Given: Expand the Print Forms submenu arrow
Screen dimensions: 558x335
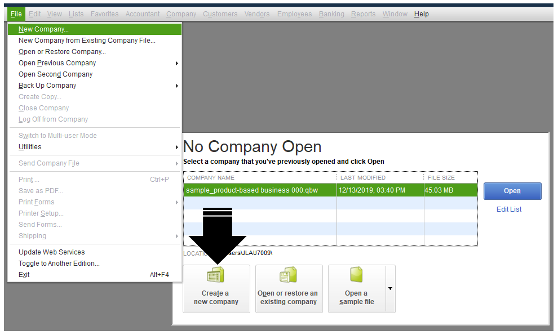Looking at the screenshot, I should coord(177,202).
